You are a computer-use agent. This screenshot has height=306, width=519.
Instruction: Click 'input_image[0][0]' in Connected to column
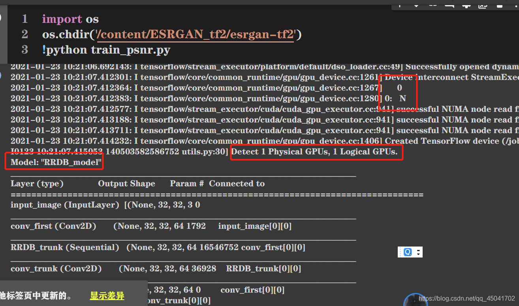click(255, 226)
